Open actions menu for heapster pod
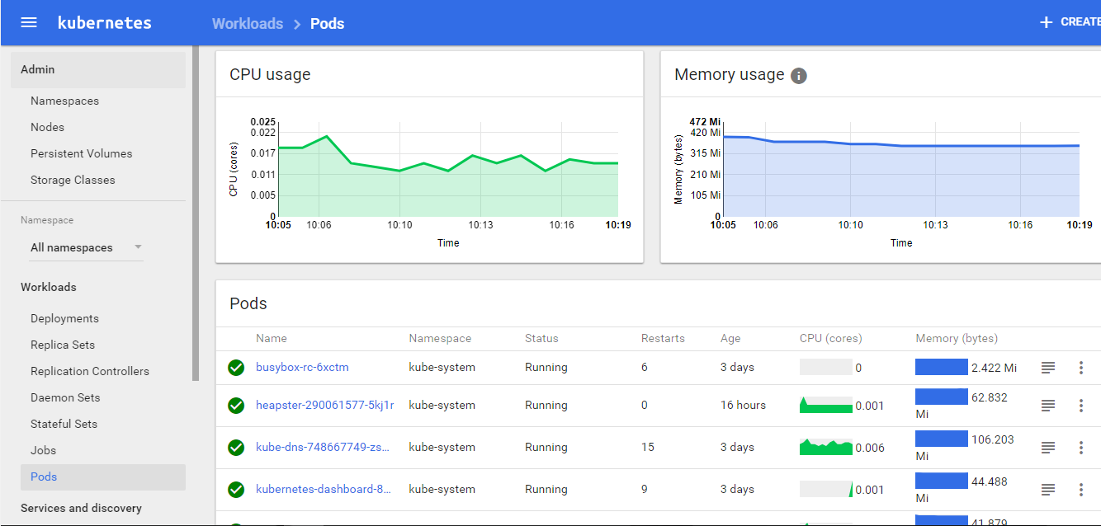This screenshot has height=526, width=1101. click(1081, 406)
